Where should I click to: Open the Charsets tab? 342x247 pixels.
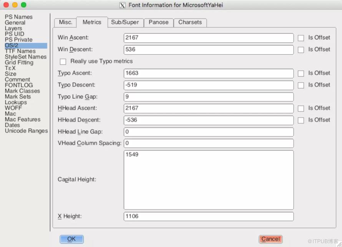click(190, 22)
